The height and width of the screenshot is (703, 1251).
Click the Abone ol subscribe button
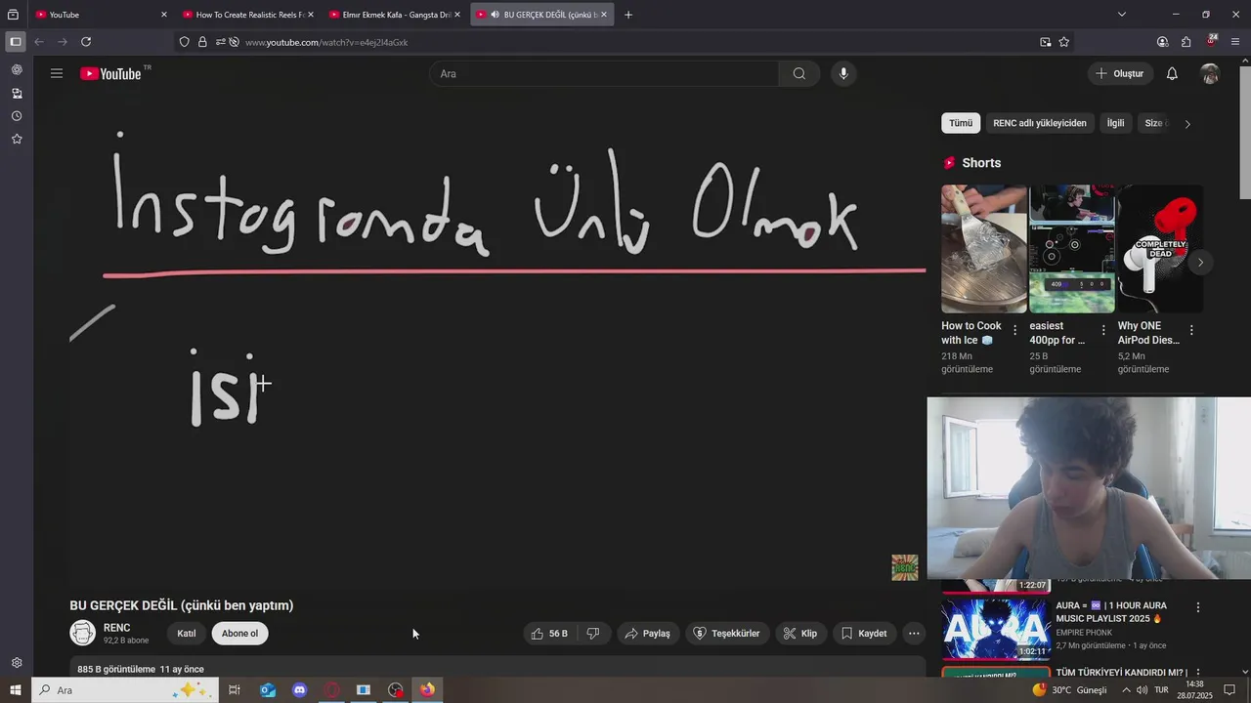(x=239, y=634)
